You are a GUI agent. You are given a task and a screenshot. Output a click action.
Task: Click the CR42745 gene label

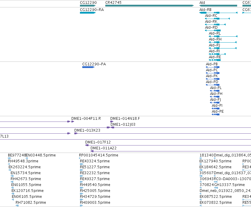coord(113,3)
